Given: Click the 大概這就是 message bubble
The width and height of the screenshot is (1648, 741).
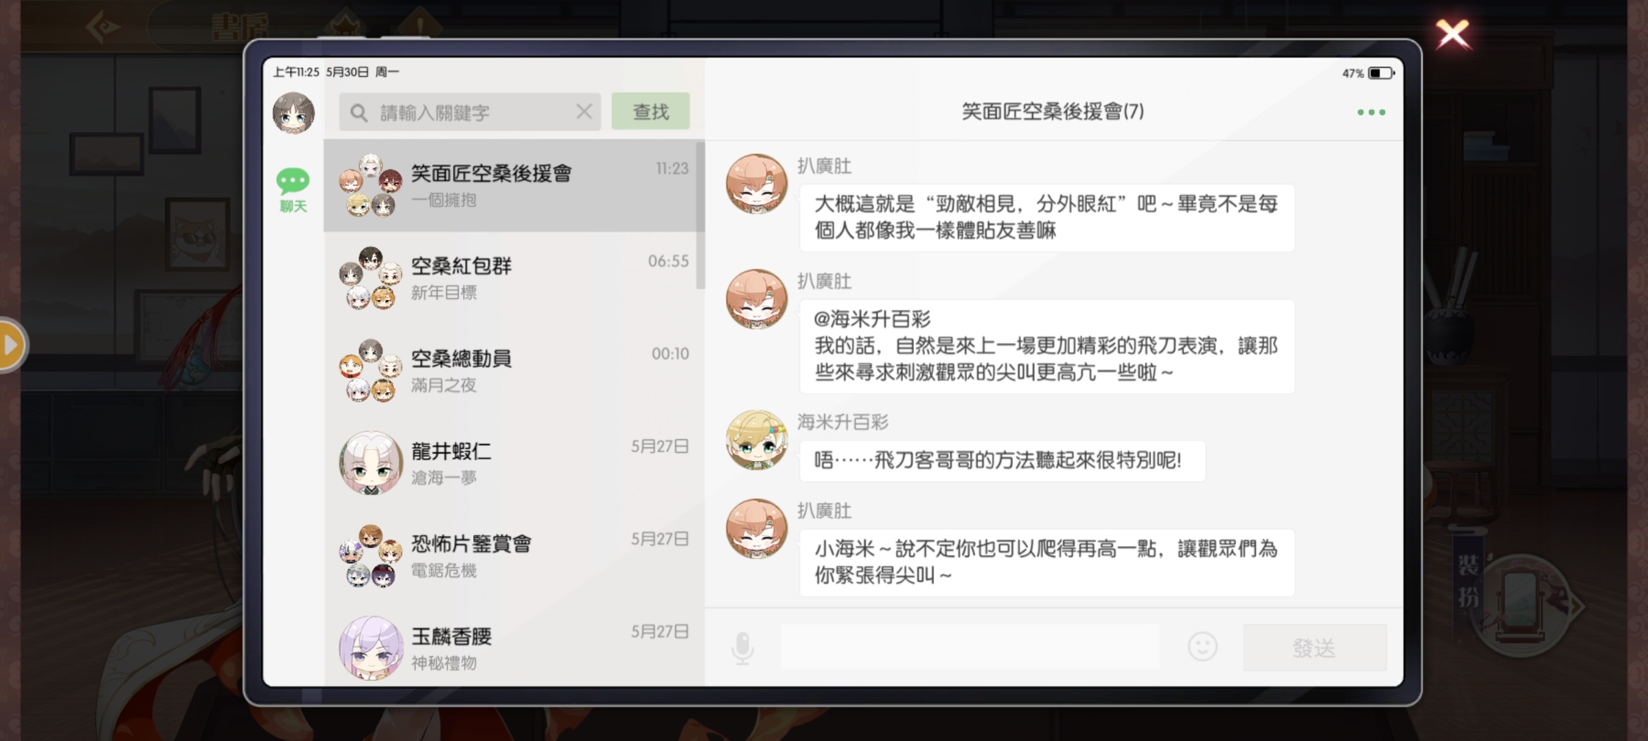Looking at the screenshot, I should [1047, 217].
